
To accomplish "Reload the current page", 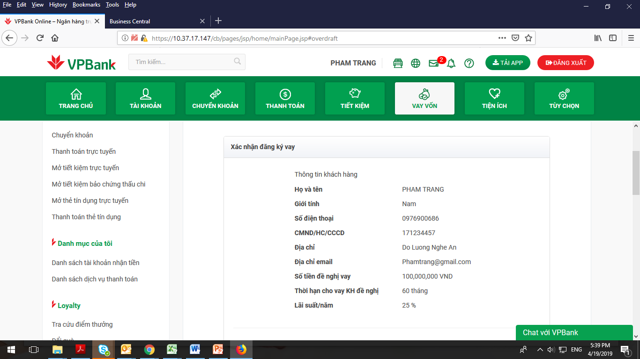I will point(40,38).
